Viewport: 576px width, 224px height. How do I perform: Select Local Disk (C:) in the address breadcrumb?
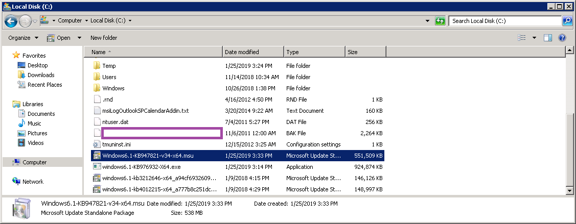(x=108, y=20)
